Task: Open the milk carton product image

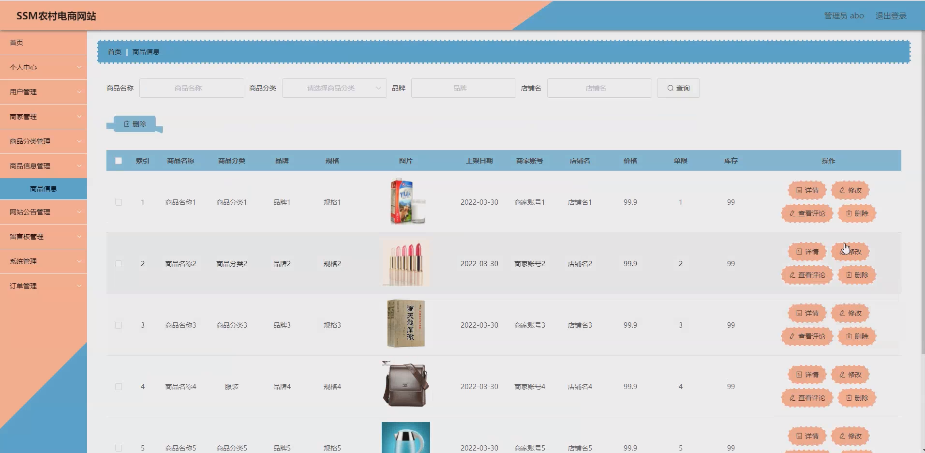Action: pos(406,202)
